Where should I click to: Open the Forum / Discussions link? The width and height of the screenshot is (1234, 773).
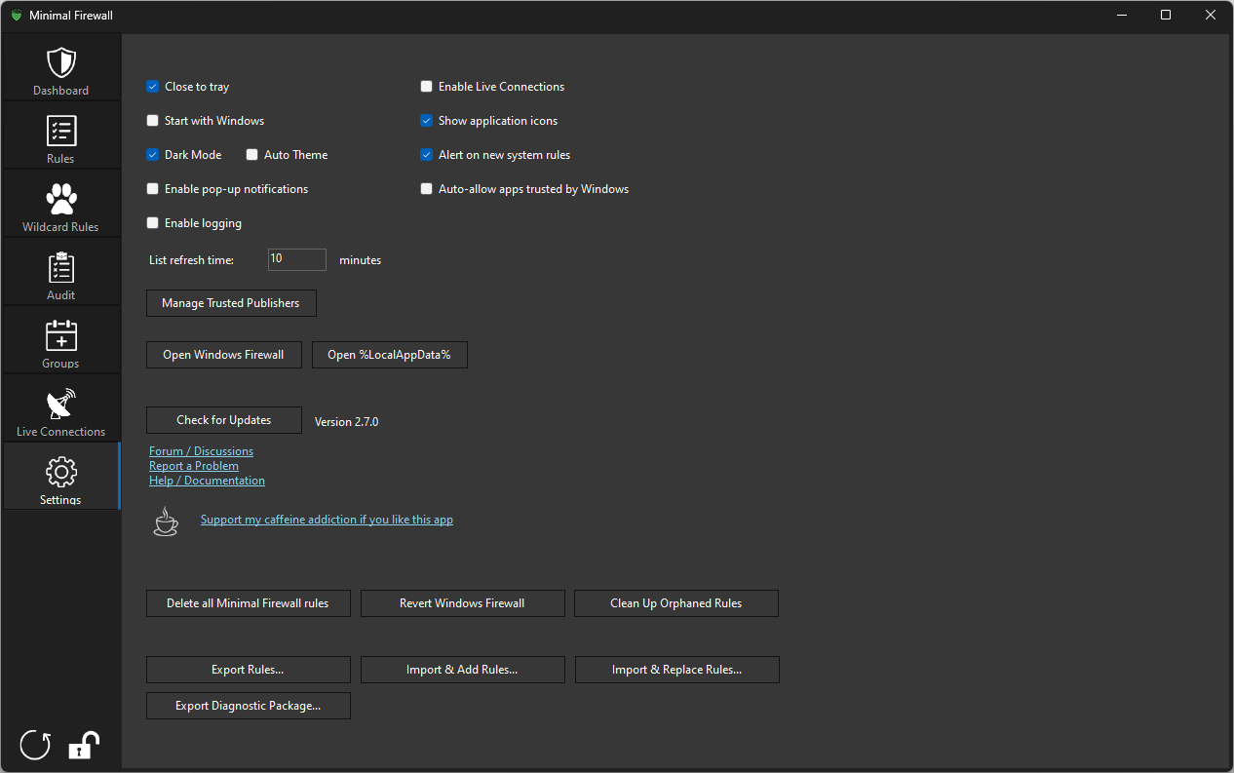(201, 451)
